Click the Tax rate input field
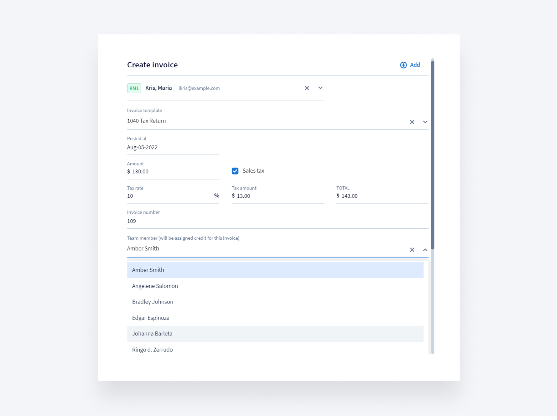The height and width of the screenshot is (420, 557). (x=168, y=196)
